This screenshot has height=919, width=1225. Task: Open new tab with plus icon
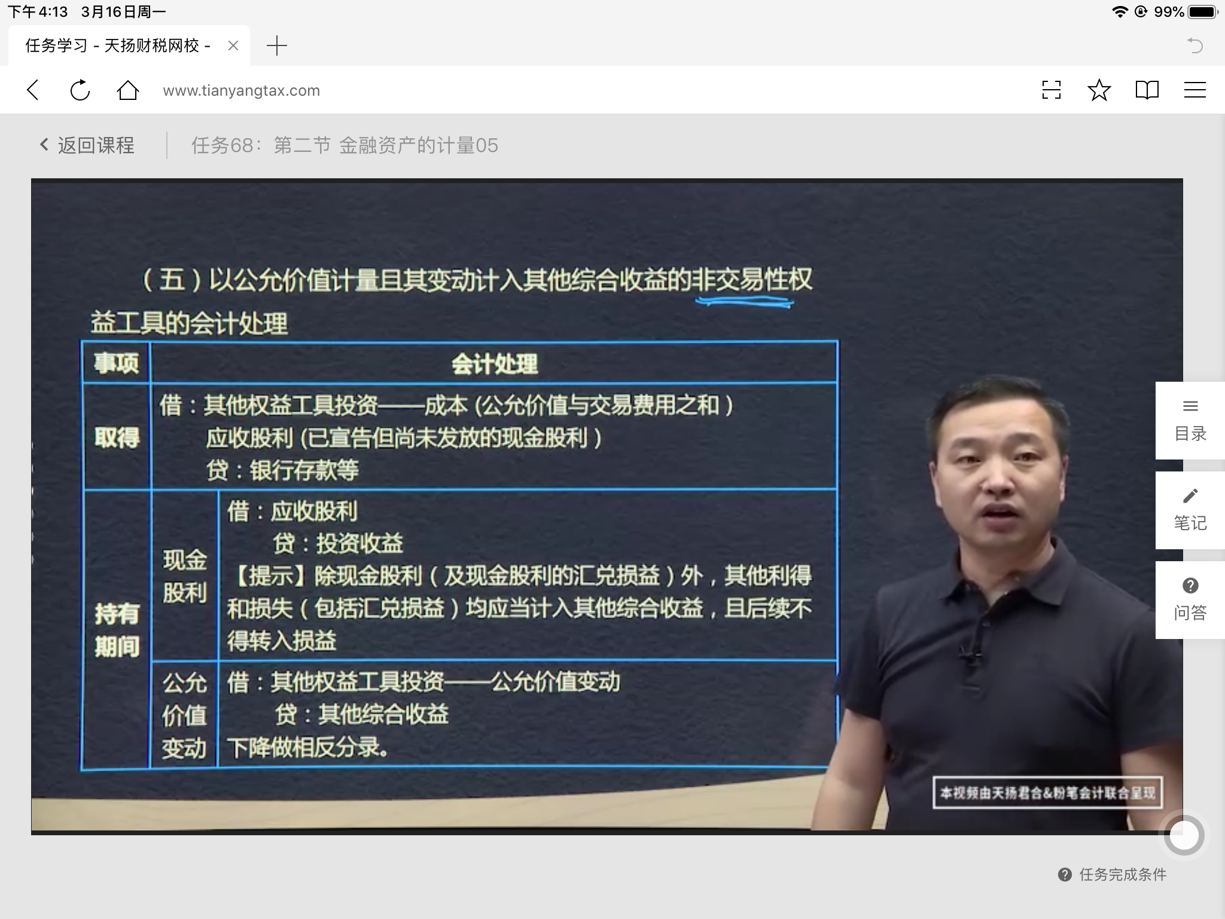pos(276,45)
